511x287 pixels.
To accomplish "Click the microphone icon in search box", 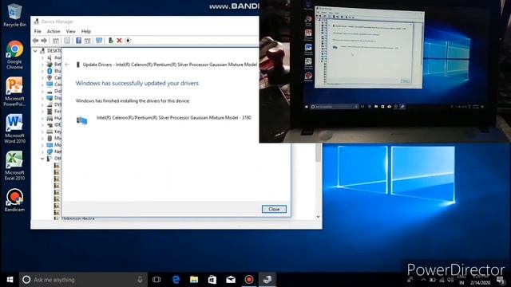I will click(140, 280).
